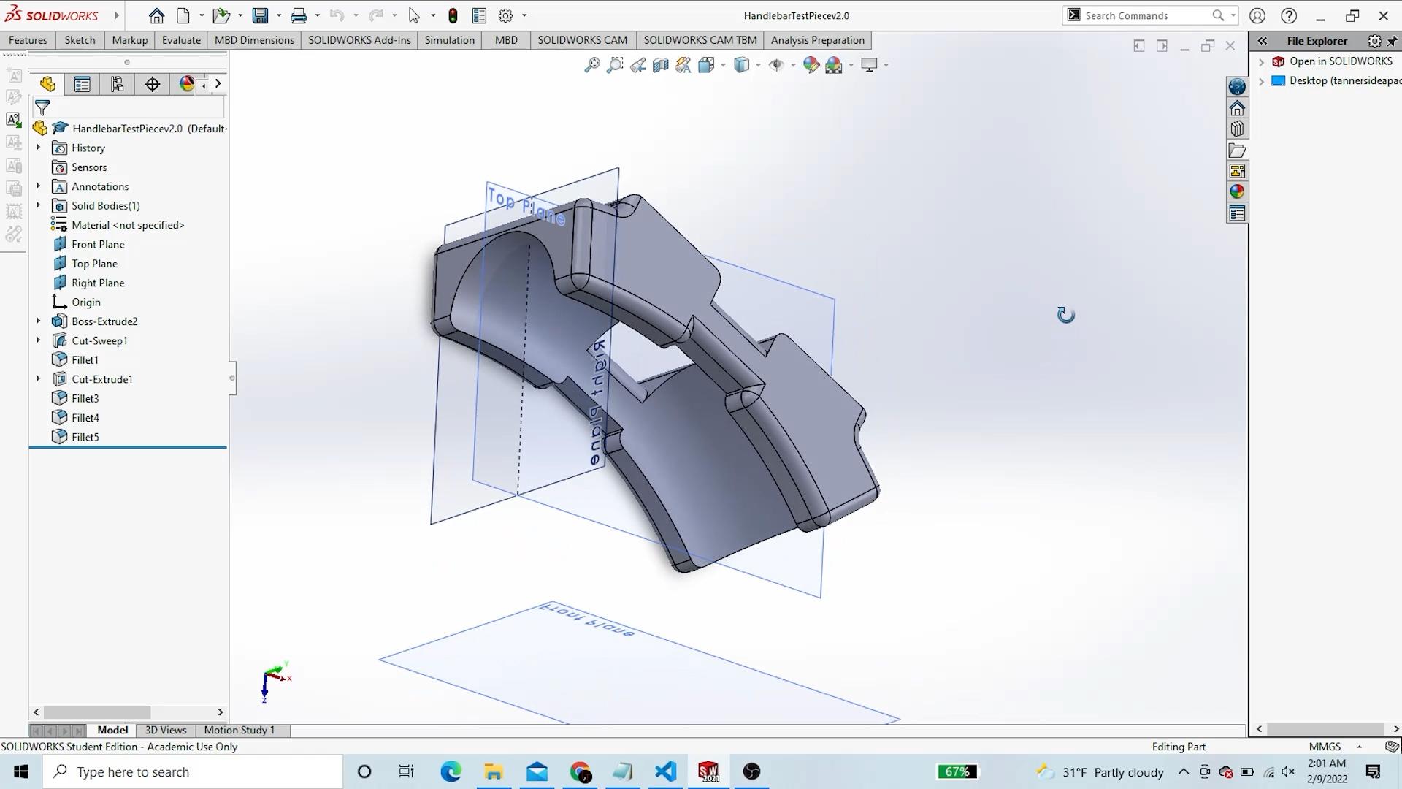Screen dimensions: 1402x789
Task: Select the Zoom to Fit icon
Action: click(x=593, y=64)
